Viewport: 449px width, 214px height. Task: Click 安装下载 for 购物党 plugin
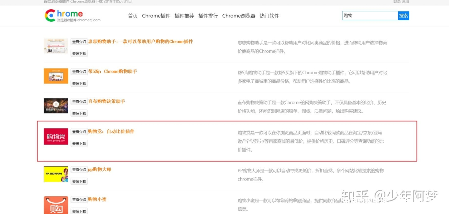pos(79,144)
